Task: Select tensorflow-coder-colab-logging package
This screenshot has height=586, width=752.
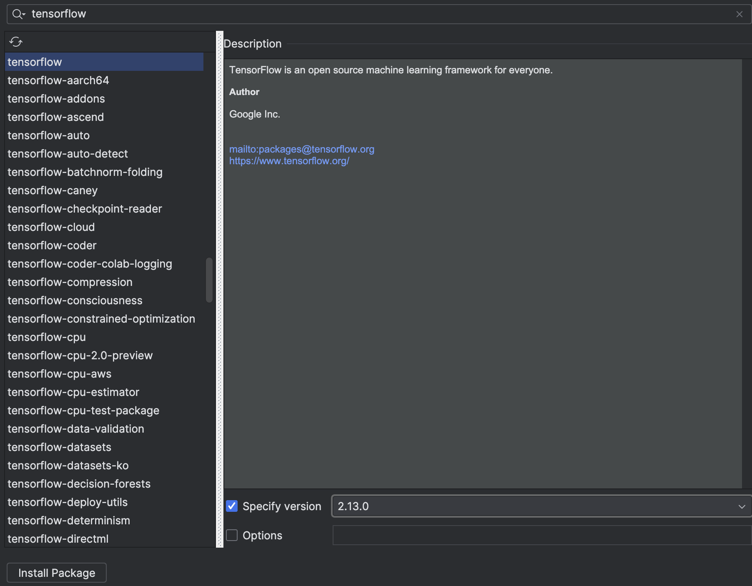Action: pyautogui.click(x=104, y=263)
